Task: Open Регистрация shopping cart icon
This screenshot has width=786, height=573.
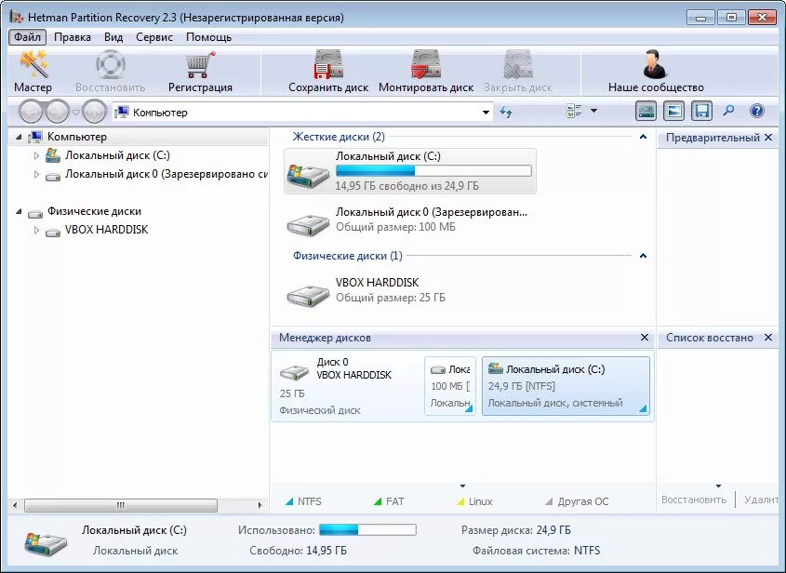Action: tap(200, 64)
